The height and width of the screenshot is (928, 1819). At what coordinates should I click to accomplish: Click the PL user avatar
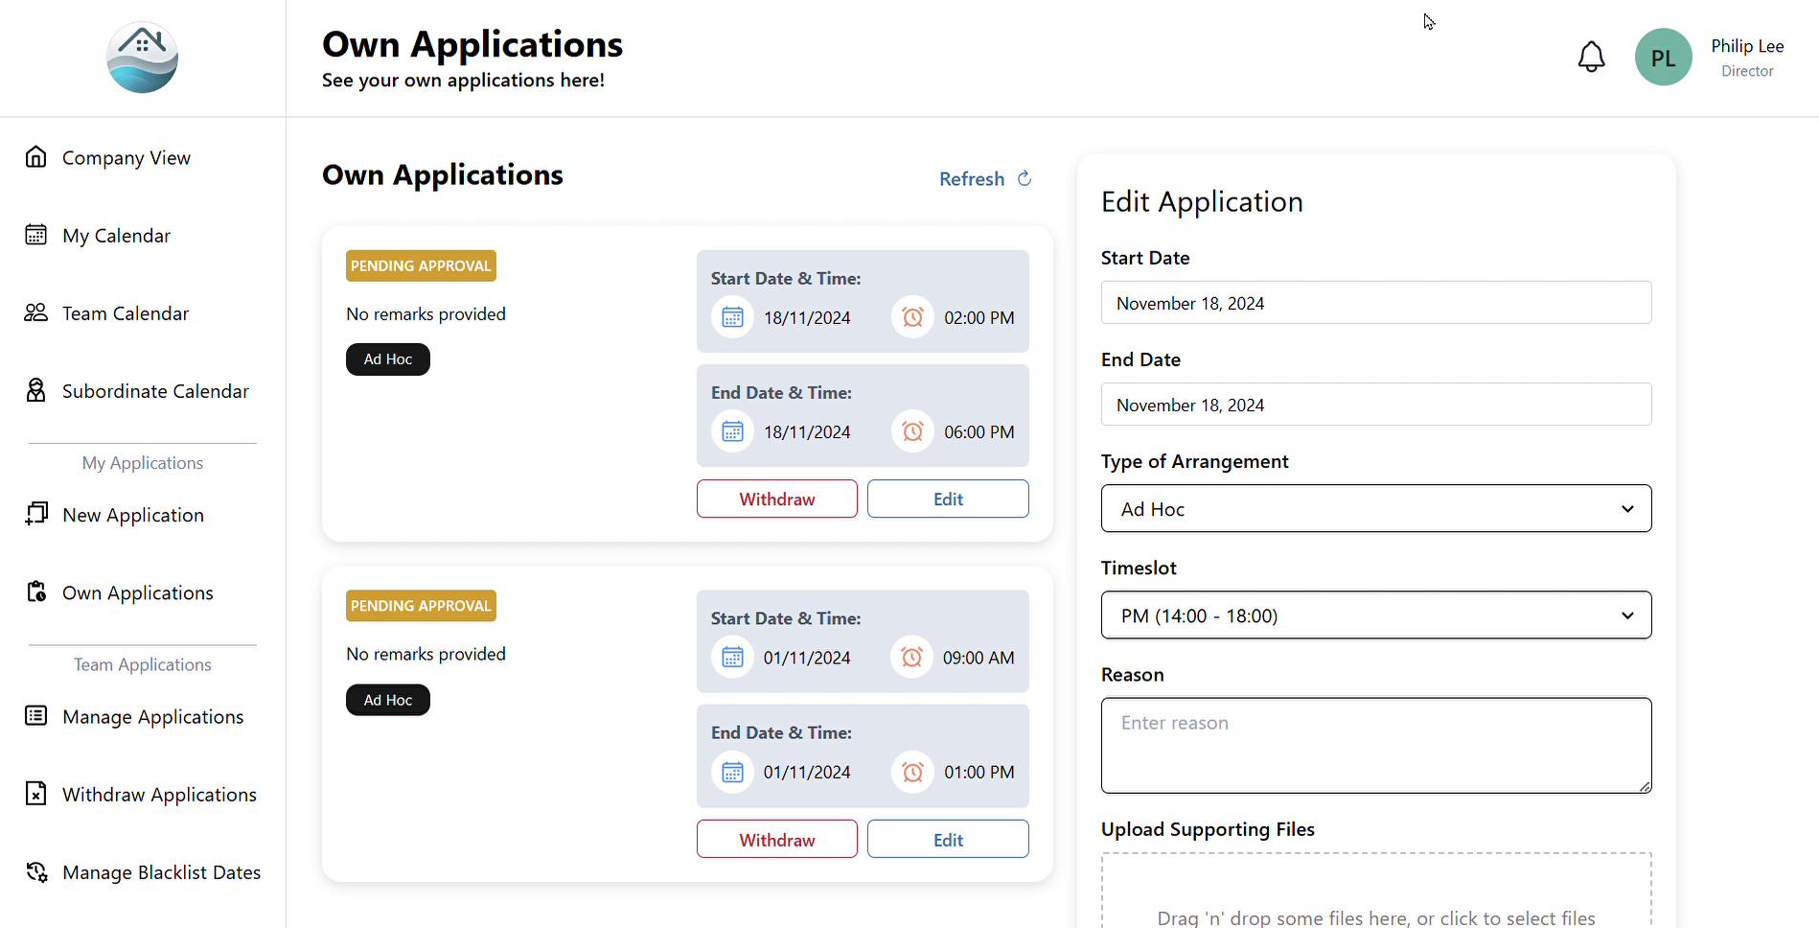tap(1663, 58)
